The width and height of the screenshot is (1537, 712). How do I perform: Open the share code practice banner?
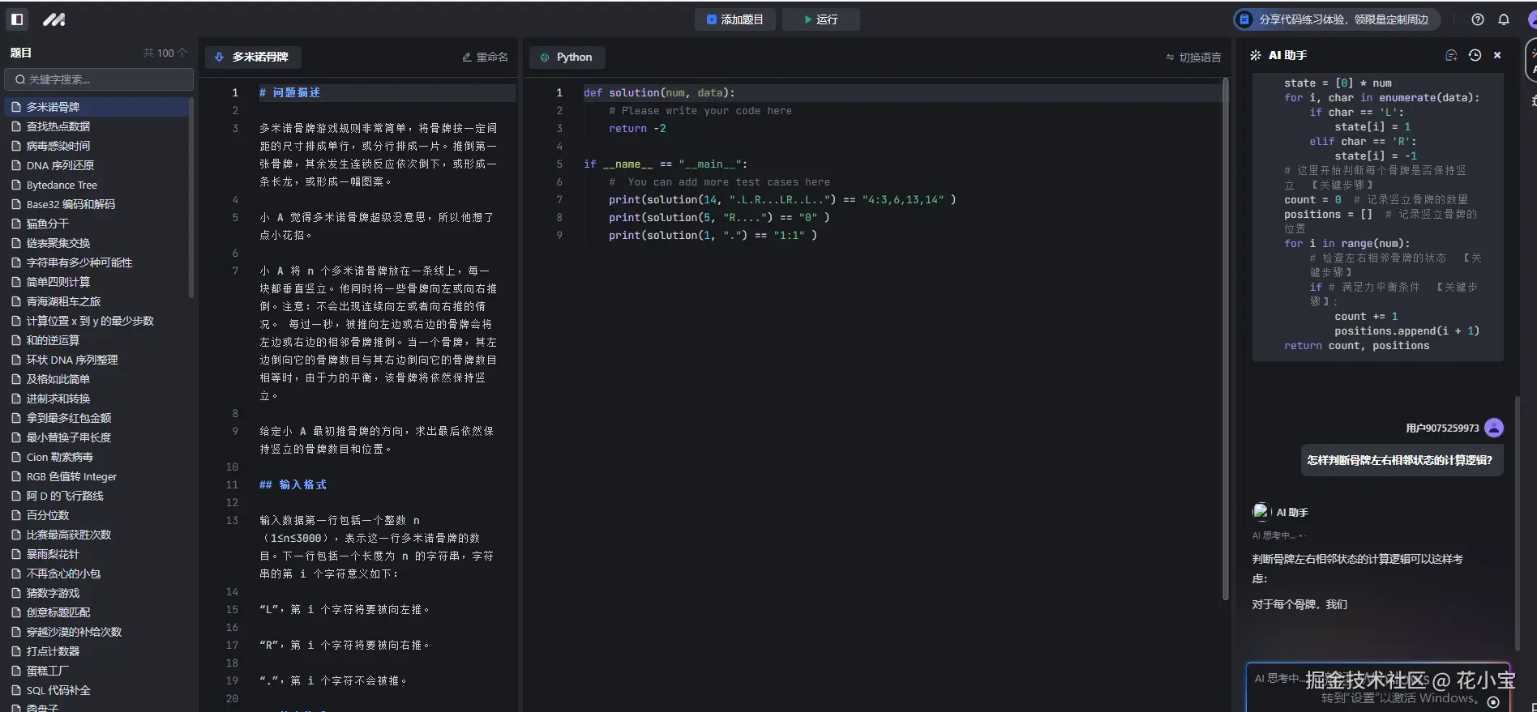click(1336, 19)
